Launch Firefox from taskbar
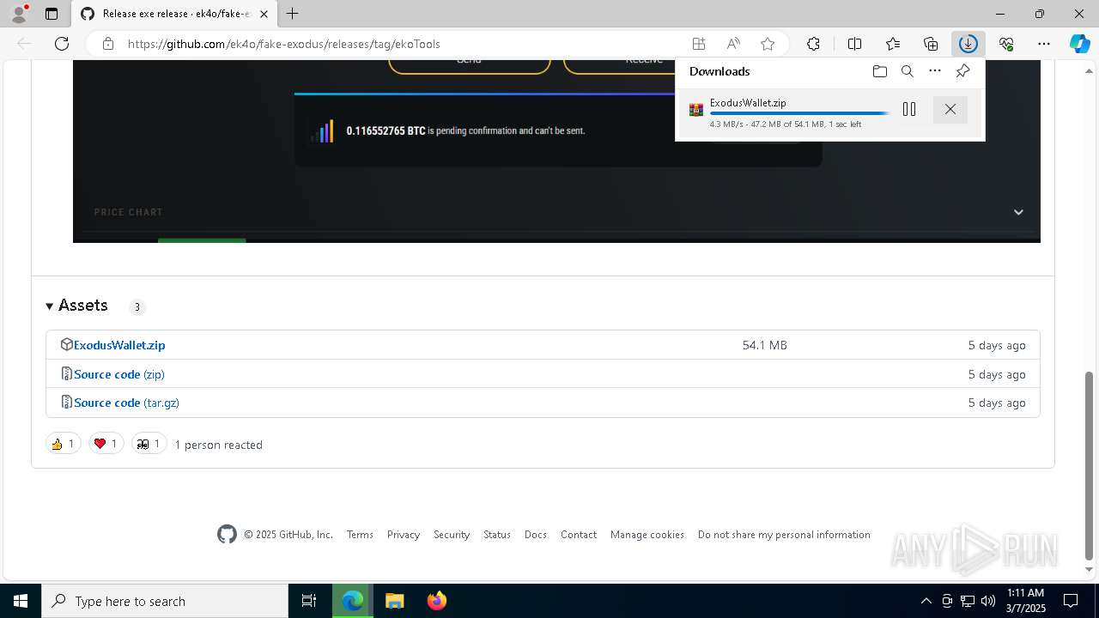Screen dimensions: 1099x618 click(437, 601)
